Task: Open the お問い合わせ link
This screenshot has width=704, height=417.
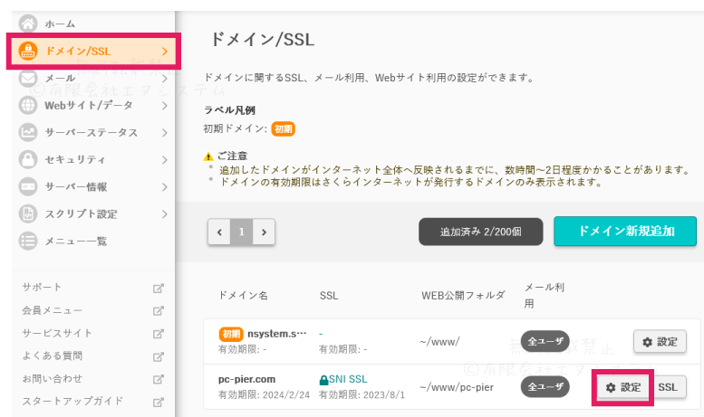Action: [x=52, y=379]
